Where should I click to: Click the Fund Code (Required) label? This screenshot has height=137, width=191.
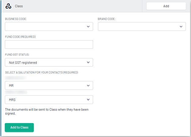click(x=20, y=37)
